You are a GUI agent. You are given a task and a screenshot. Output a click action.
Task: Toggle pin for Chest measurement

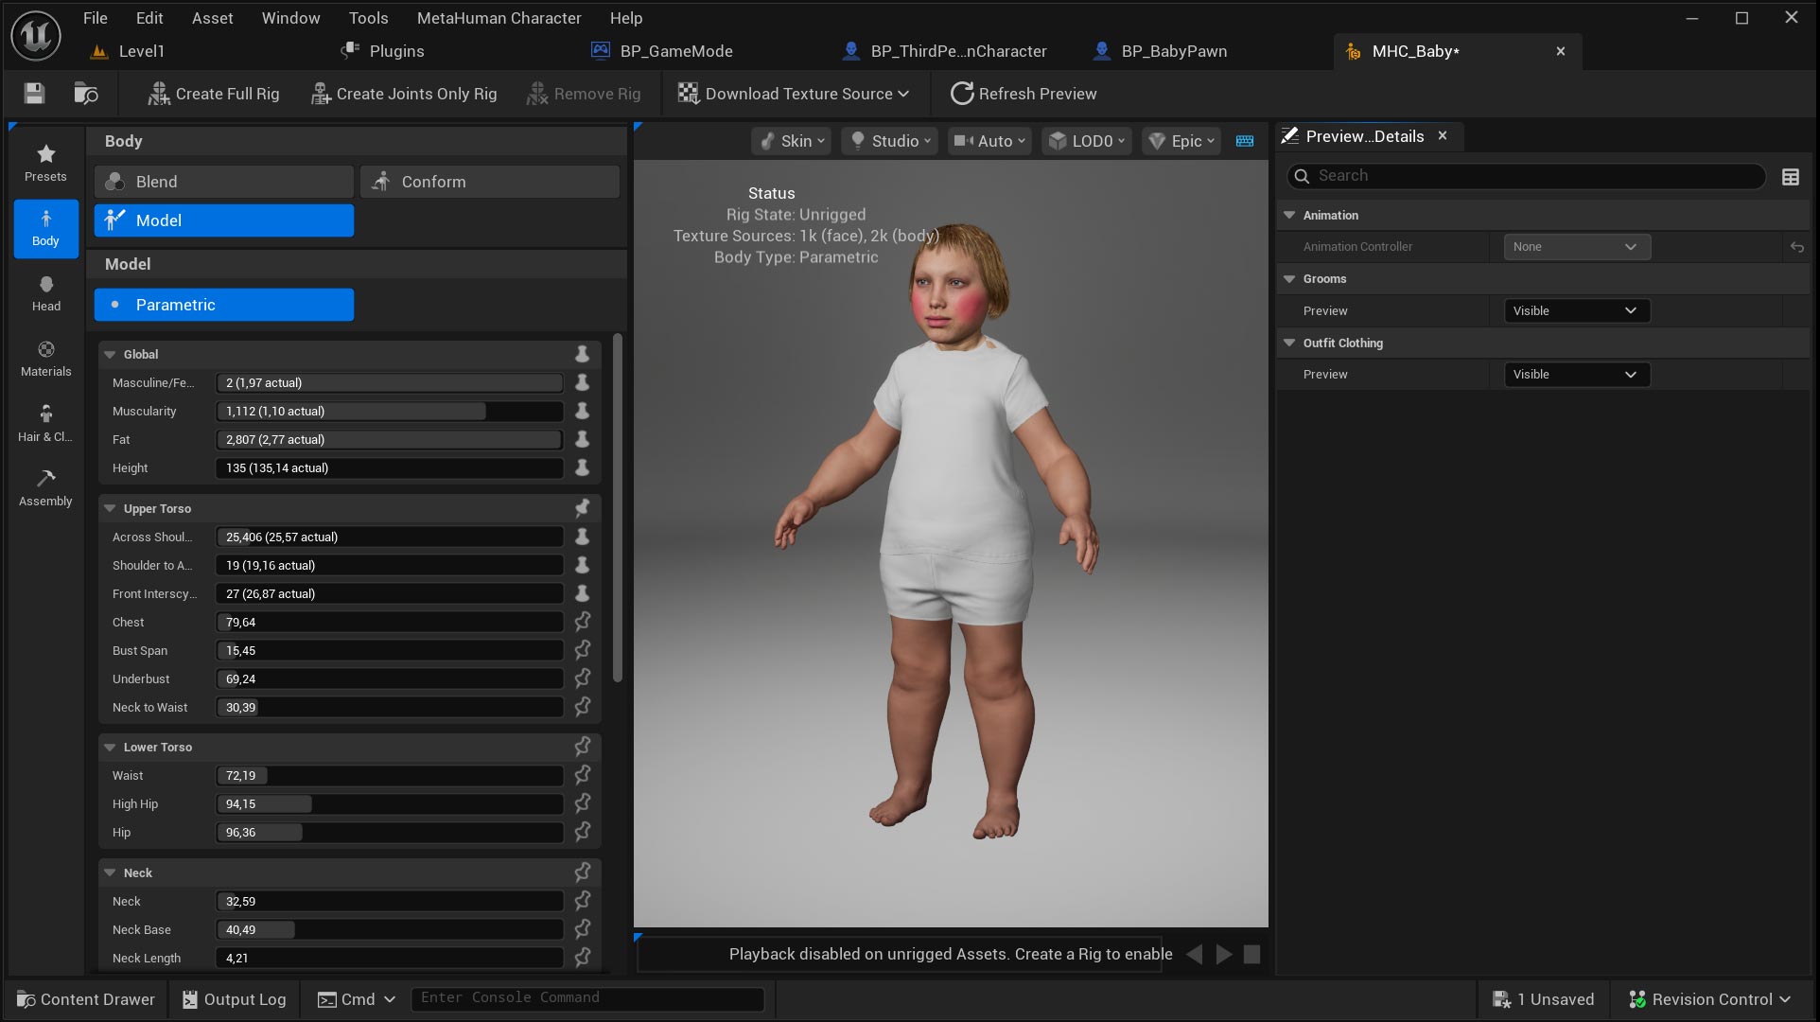(583, 622)
